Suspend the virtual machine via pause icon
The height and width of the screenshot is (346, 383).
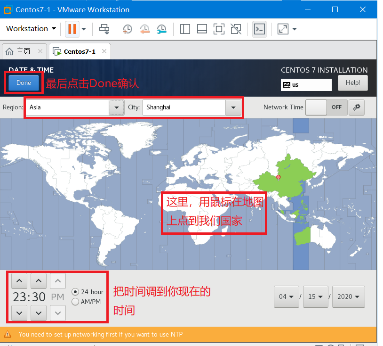pos(72,29)
